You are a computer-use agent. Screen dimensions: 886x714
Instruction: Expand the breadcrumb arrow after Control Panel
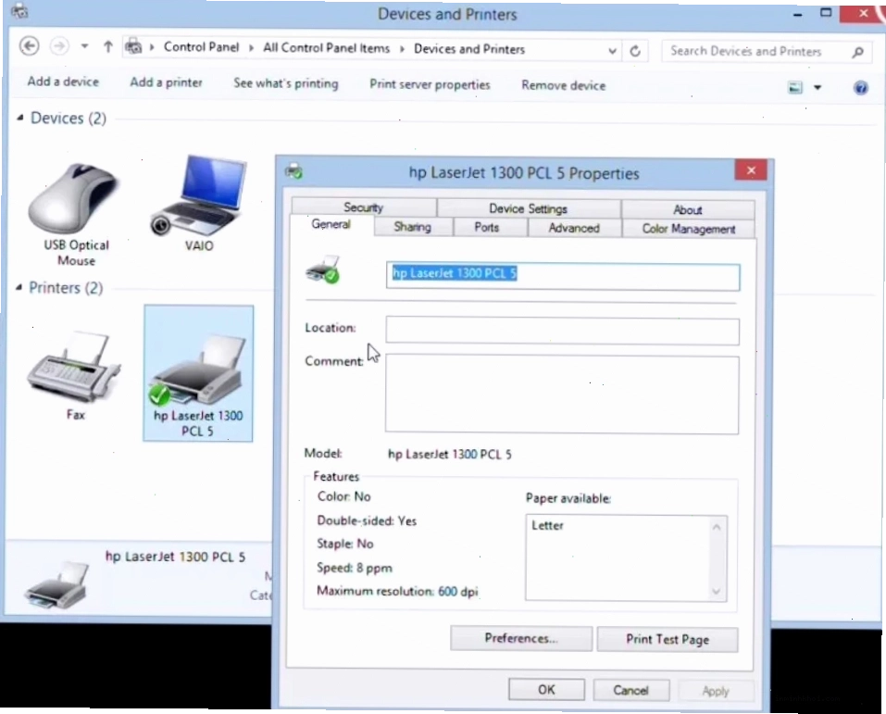(251, 48)
